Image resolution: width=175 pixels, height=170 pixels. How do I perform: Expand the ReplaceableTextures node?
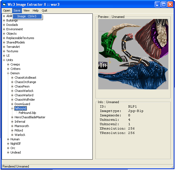coord(4,38)
